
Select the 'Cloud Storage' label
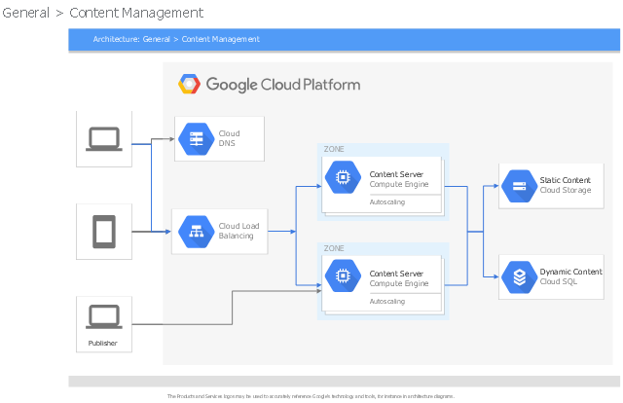566,191
